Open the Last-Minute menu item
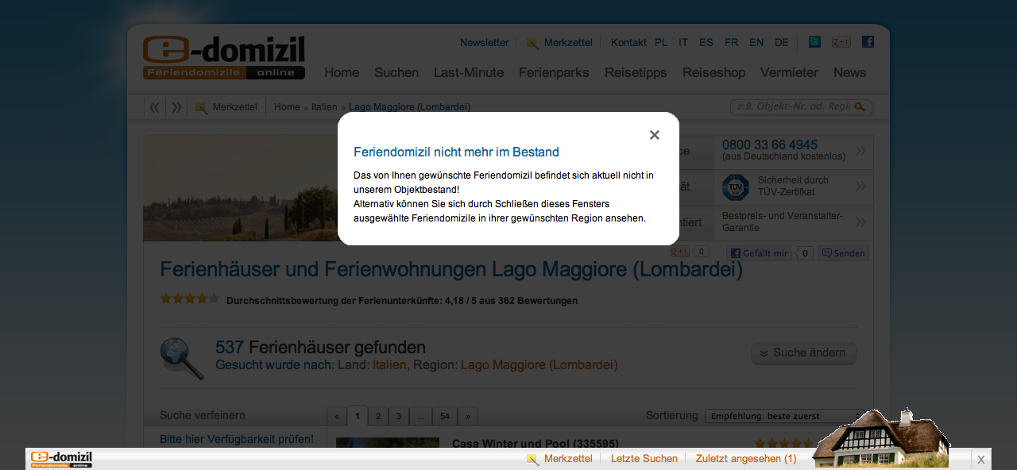This screenshot has height=470, width=1017. 468,73
